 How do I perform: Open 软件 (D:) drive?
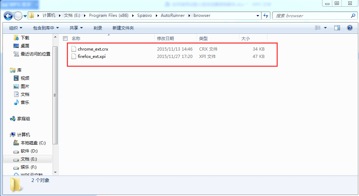[29, 151]
